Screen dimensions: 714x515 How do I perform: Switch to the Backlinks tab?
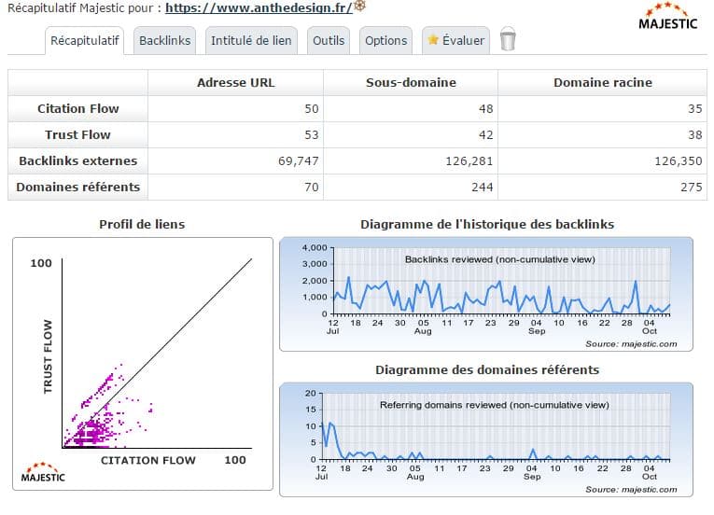point(165,40)
